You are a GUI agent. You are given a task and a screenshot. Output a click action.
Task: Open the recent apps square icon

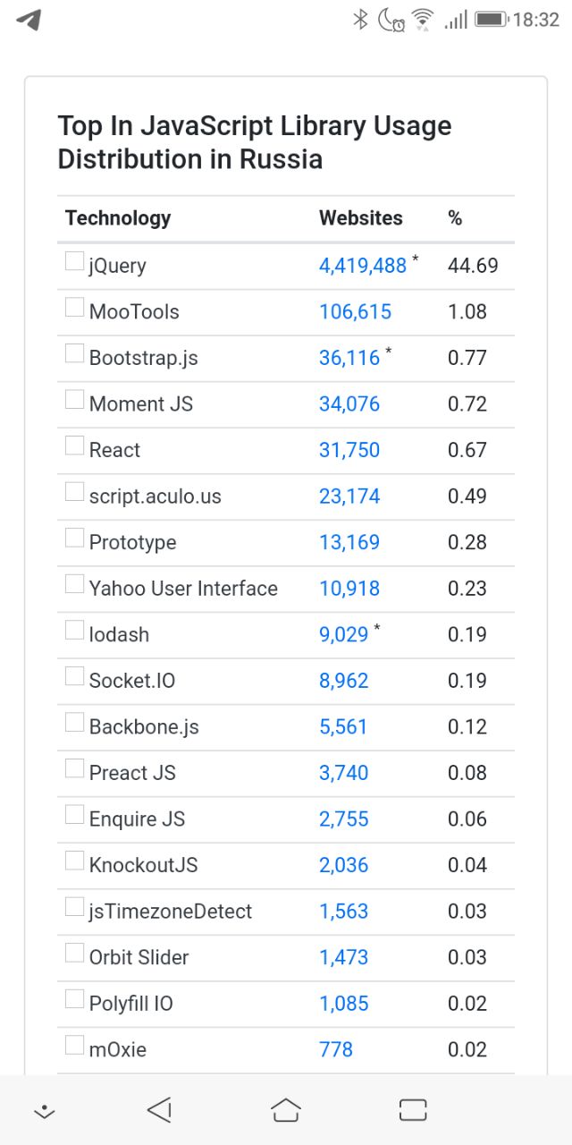(x=413, y=1110)
